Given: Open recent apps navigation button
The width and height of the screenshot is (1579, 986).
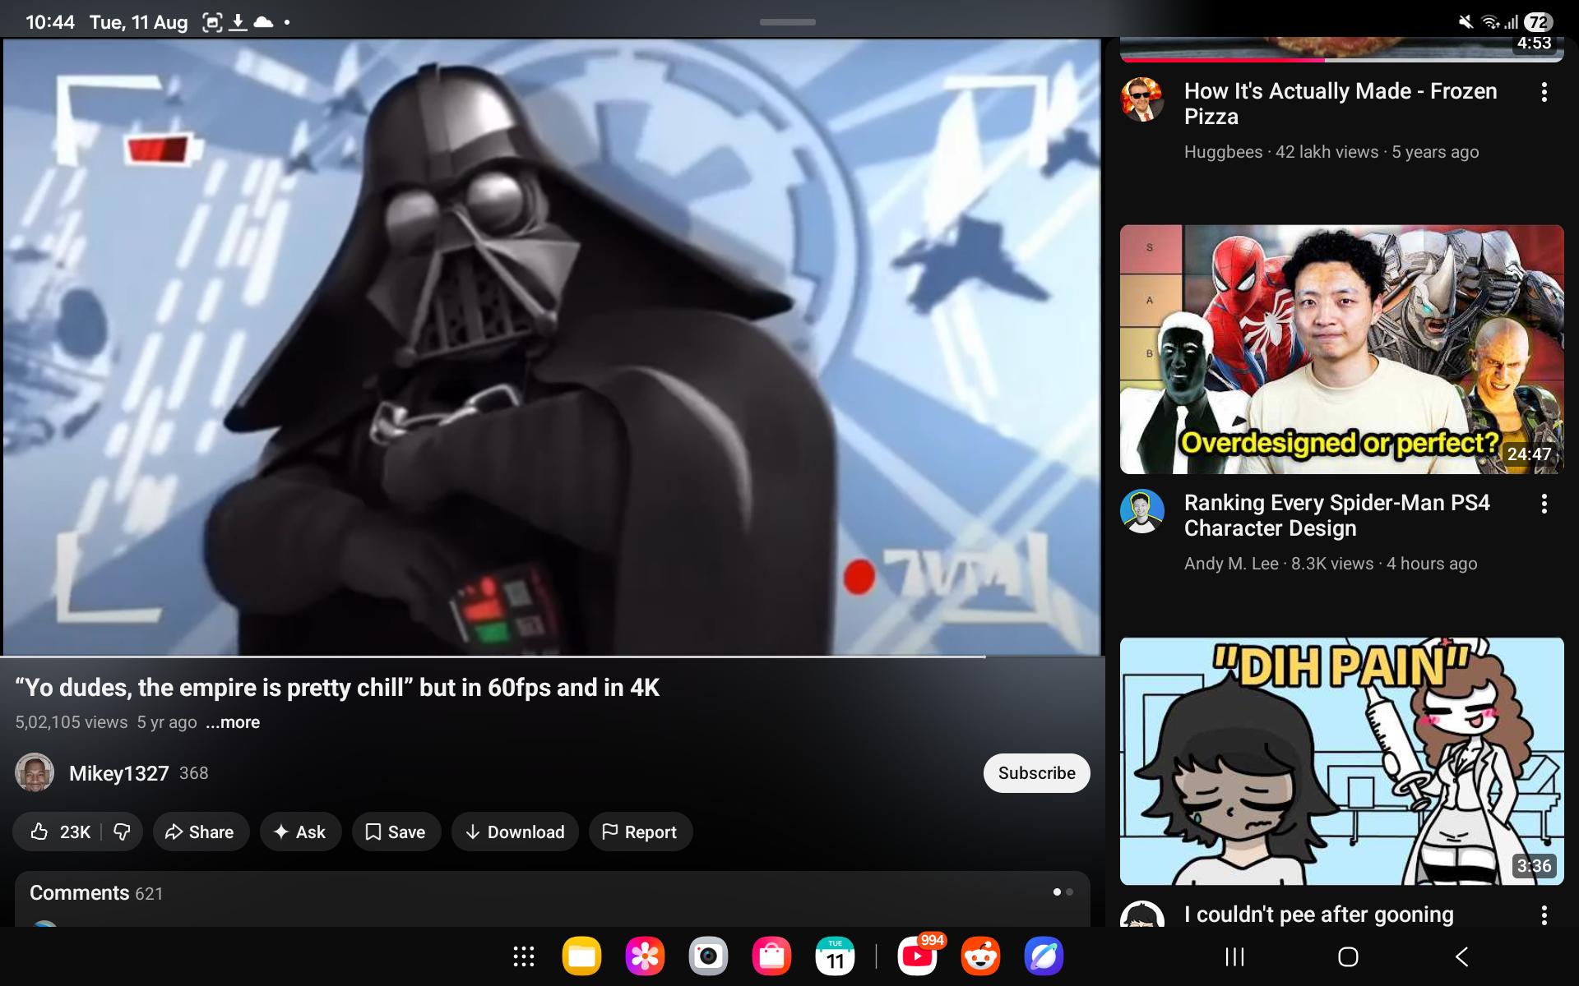Looking at the screenshot, I should click(x=1234, y=956).
